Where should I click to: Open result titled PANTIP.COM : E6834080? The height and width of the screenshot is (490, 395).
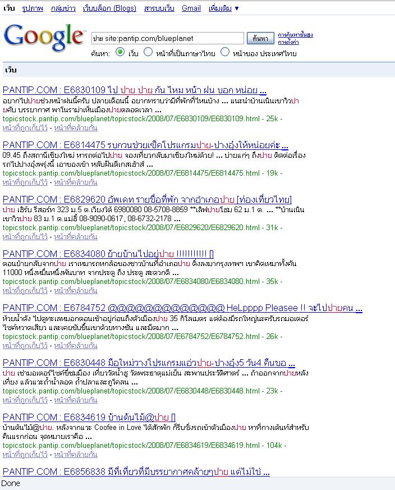[x=108, y=254]
